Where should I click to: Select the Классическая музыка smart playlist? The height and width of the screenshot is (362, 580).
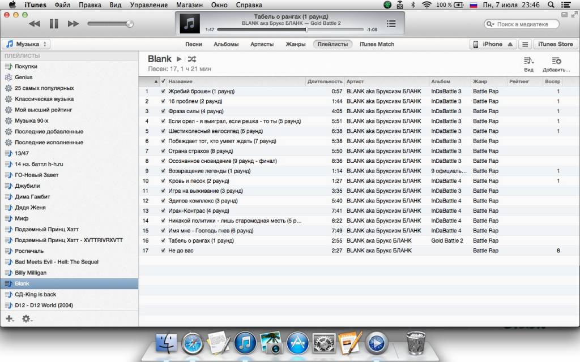[44, 99]
